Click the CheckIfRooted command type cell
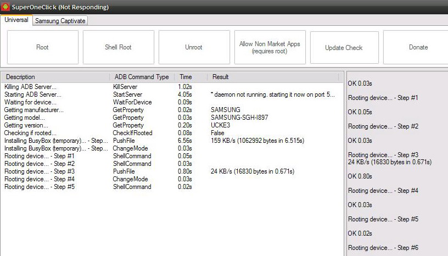448x256 pixels. coord(132,133)
